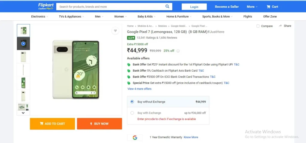Viewport: 306px width, 143px height.
Task: Click the search products input field
Action: pos(110,7)
